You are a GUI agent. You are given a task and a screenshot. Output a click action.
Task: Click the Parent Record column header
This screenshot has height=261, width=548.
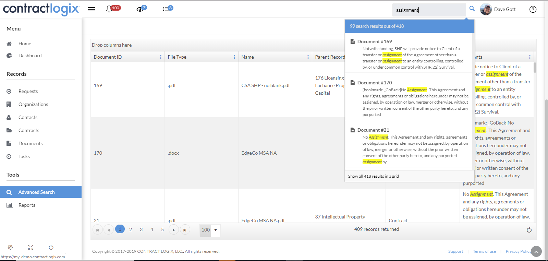(330, 57)
